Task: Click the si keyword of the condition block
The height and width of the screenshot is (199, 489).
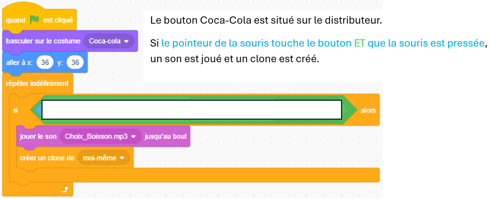Action: pos(16,110)
